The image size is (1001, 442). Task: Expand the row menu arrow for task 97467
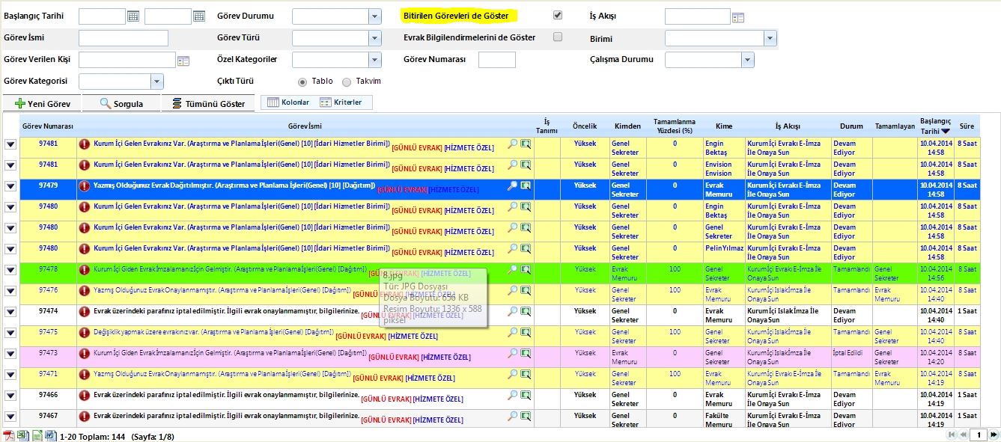pyautogui.click(x=10, y=417)
